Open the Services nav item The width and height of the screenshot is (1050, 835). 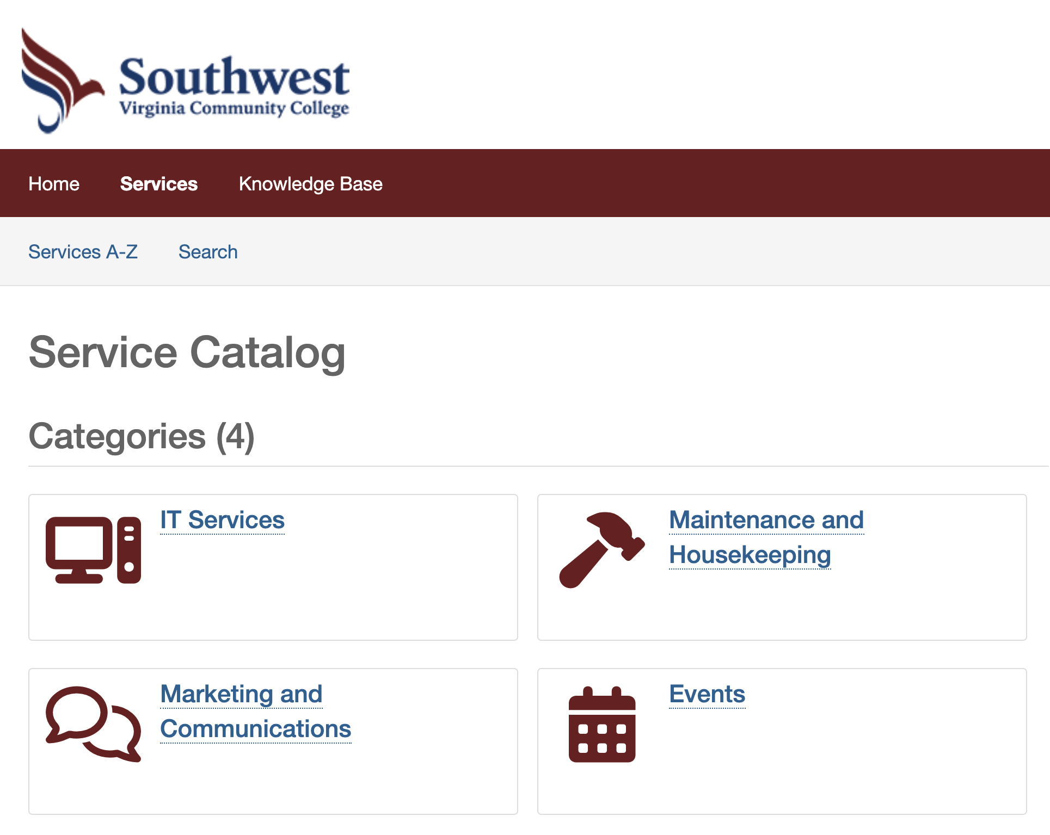(158, 184)
